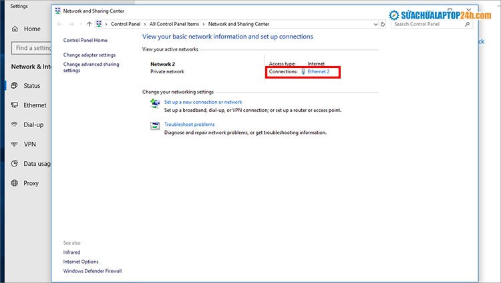Click the Home icon in Settings
This screenshot has height=283, width=501.
[15, 29]
